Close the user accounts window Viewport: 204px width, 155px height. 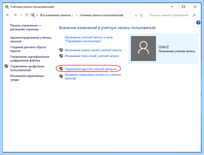pos(195,7)
